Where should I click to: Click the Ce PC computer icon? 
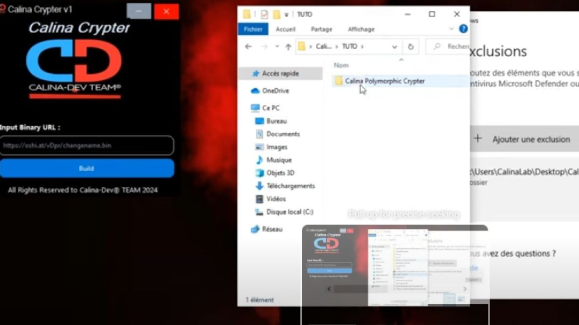pos(255,108)
